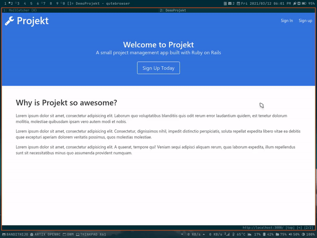Viewport: 317px width, 238px height.
Task: Select the DemoProjekt browser tab
Action: coord(173,10)
